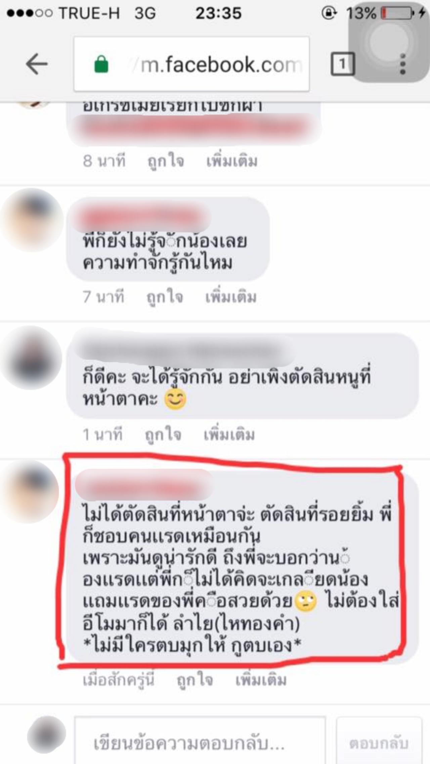The height and width of the screenshot is (764, 430).
Task: Like the comment posted 8 นาที ago
Action: 166,161
